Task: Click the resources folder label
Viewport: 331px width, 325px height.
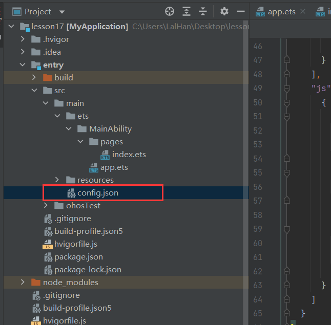Action: [95, 180]
